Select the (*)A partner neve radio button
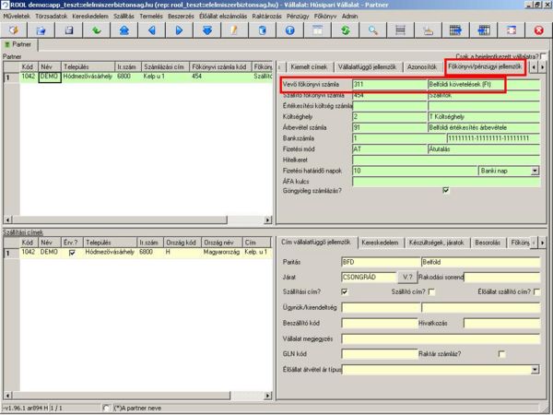Viewport: 553px width, 415px height. pyautogui.click(x=107, y=408)
